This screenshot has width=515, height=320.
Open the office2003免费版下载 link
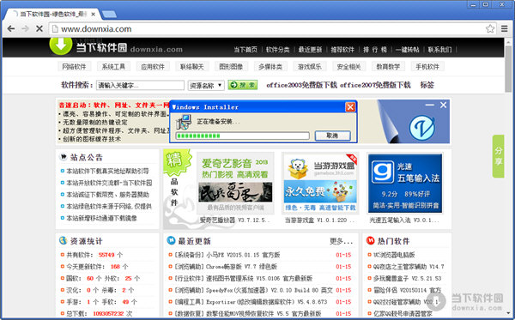tap(301, 85)
